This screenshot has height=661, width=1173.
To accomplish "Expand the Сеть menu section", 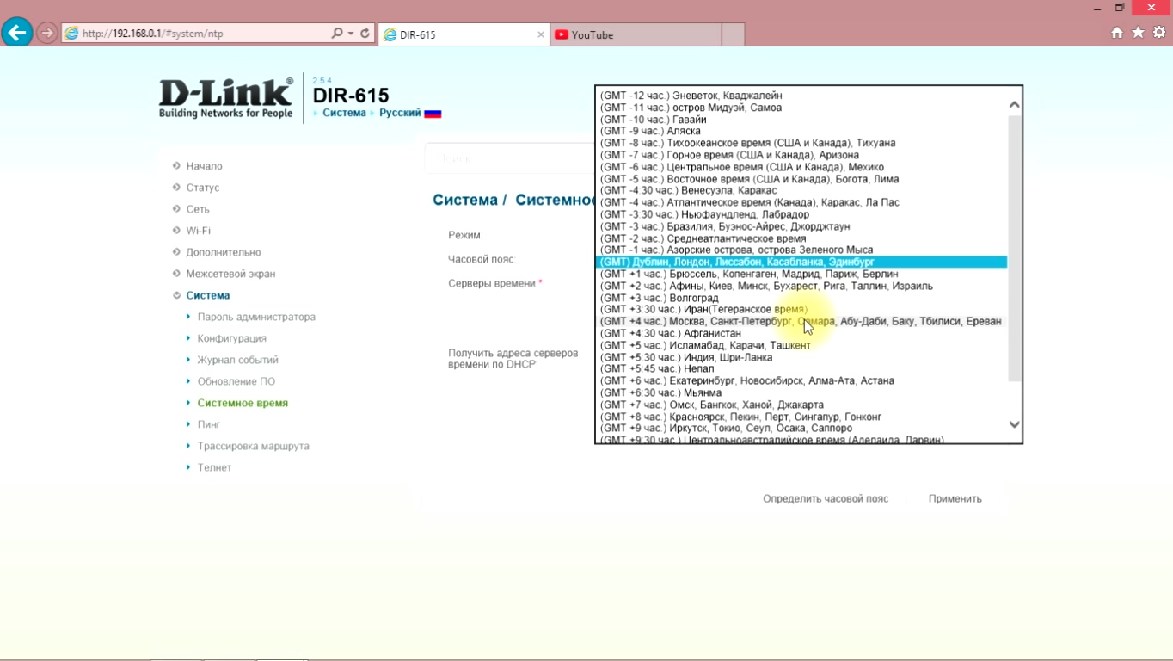I will pyautogui.click(x=197, y=209).
